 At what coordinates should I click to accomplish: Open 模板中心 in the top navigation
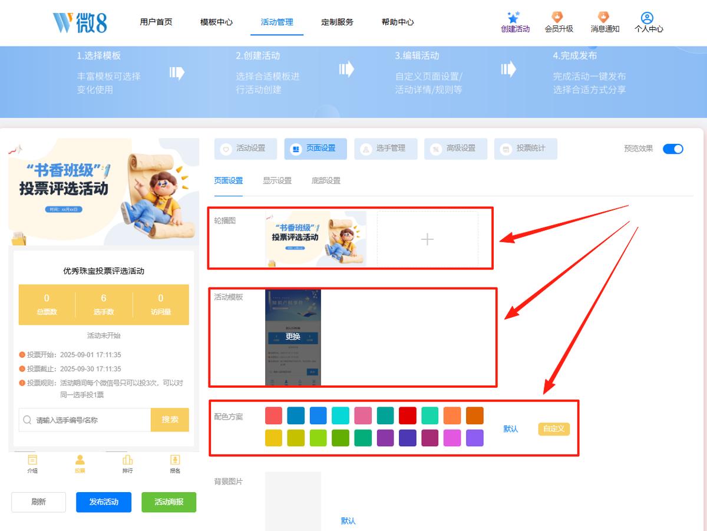[216, 22]
